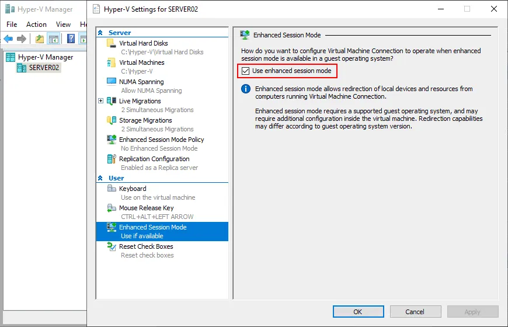The width and height of the screenshot is (508, 327).
Task: Select Virtual Hard Disks setting
Action: pos(143,43)
